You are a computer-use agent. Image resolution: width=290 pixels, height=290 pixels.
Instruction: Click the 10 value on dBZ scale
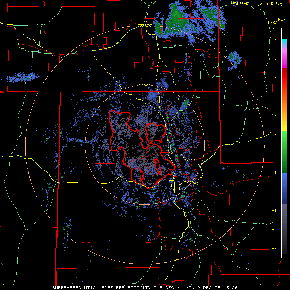[277, 173]
